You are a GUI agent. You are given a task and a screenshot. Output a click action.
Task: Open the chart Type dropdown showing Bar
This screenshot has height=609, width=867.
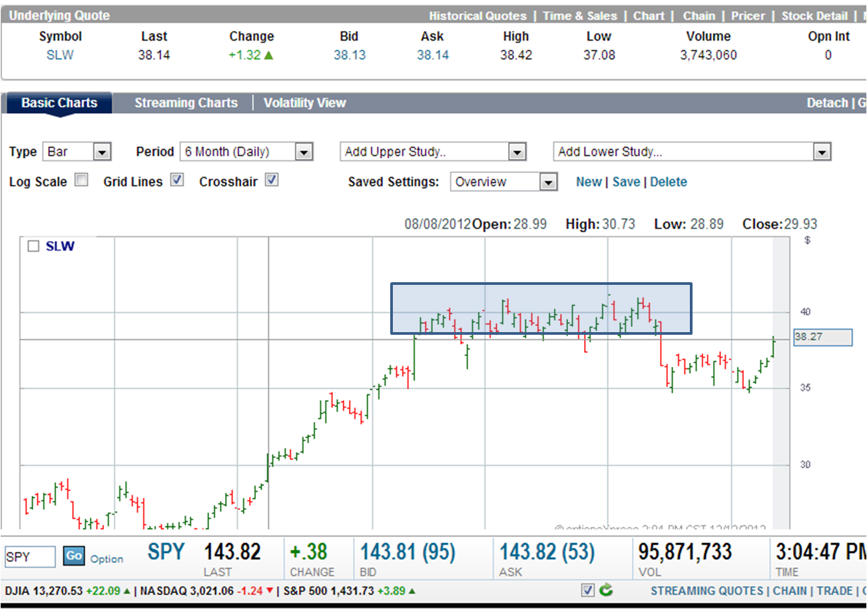(77, 152)
